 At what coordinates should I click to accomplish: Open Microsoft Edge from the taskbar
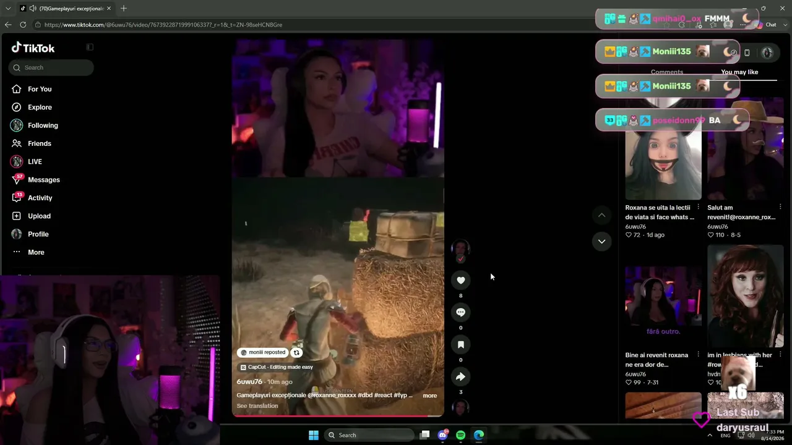[478, 435]
